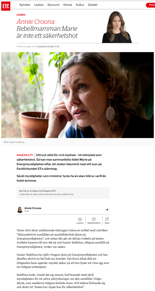Navigate to the Debatt section

pos(93,5)
